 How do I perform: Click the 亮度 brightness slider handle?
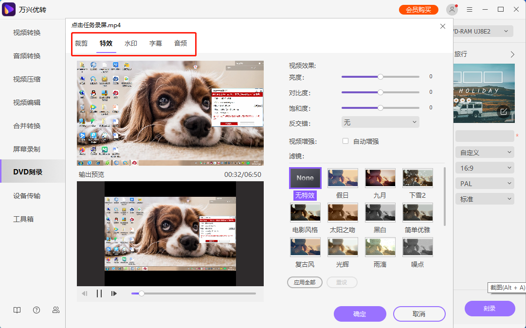click(381, 77)
